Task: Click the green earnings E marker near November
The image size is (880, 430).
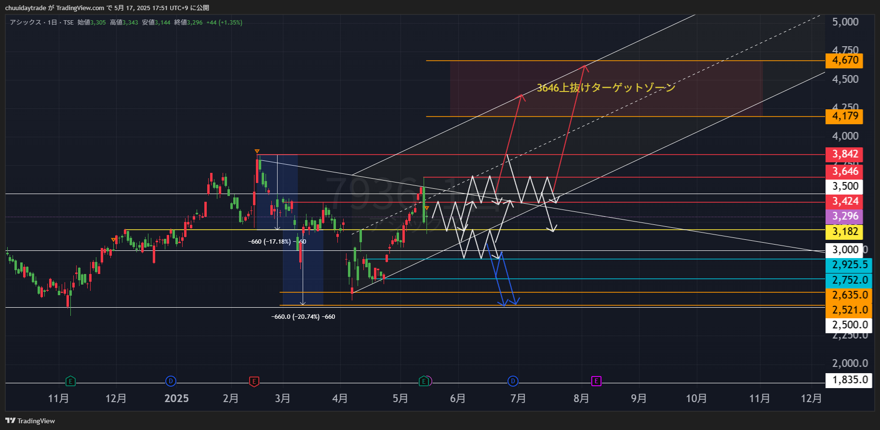Action: pyautogui.click(x=70, y=381)
